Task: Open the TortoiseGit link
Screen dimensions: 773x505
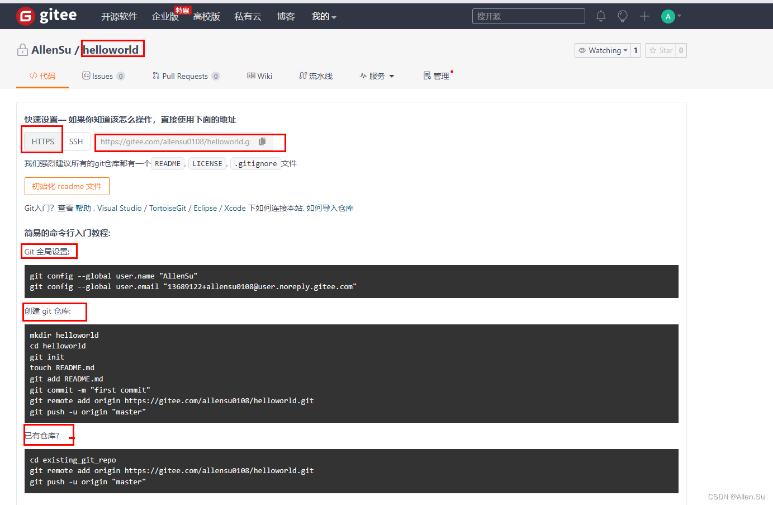Action: [x=168, y=208]
